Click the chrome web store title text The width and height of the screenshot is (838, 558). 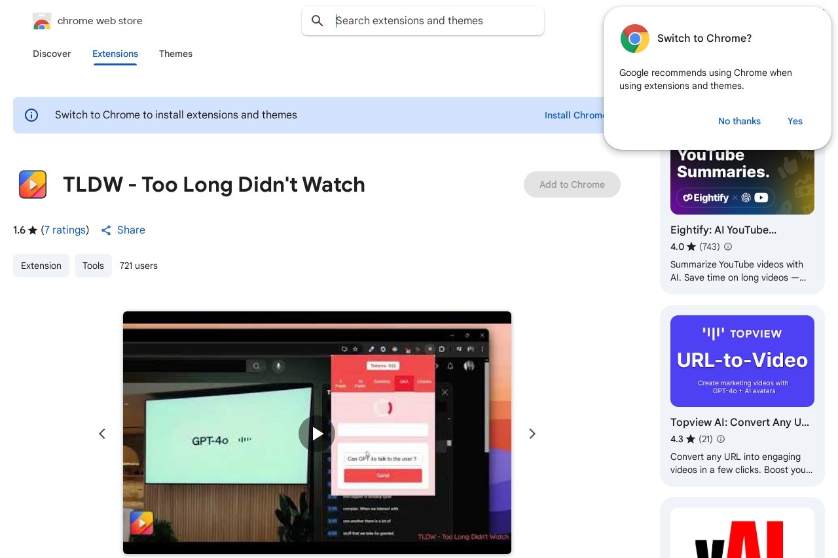[100, 21]
